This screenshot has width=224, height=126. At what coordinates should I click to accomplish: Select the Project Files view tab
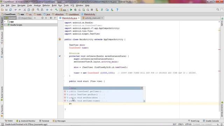[25, 18]
